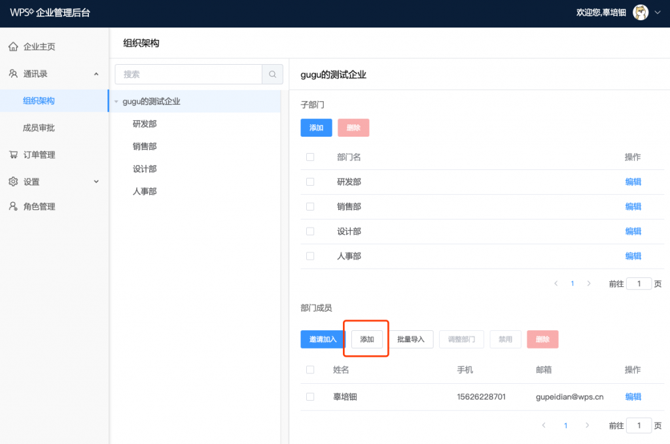670x444 pixels.
Task: Tick the 销售部 department checkbox
Action: pyautogui.click(x=310, y=207)
